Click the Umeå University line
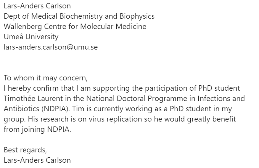This screenshot has width=259, height=168. (31, 37)
